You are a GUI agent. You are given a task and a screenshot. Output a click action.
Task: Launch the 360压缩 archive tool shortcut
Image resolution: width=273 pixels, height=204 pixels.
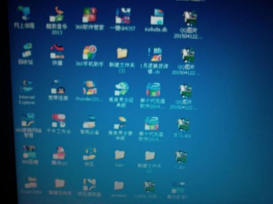tap(30, 155)
